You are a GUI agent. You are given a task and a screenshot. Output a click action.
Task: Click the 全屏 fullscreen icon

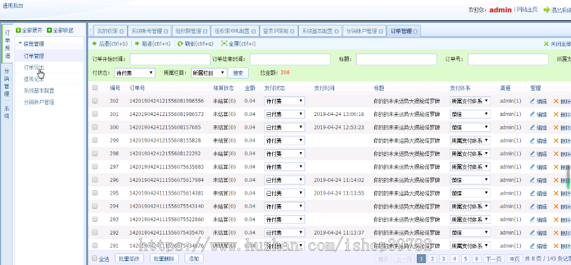click(223, 44)
